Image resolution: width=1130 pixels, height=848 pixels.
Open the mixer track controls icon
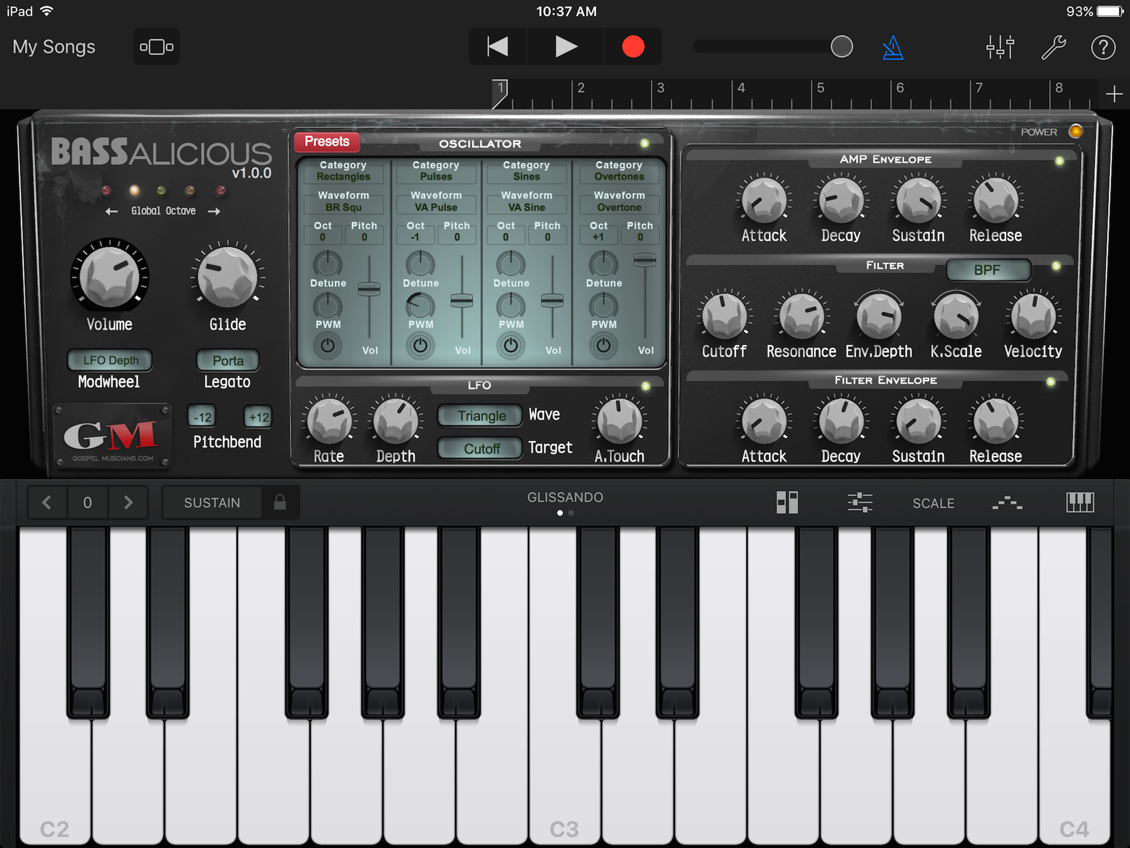pyautogui.click(x=1000, y=47)
